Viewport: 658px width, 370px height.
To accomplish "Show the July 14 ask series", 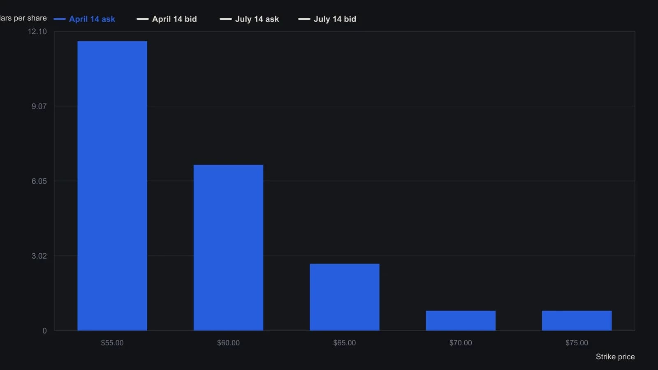I will (x=249, y=19).
